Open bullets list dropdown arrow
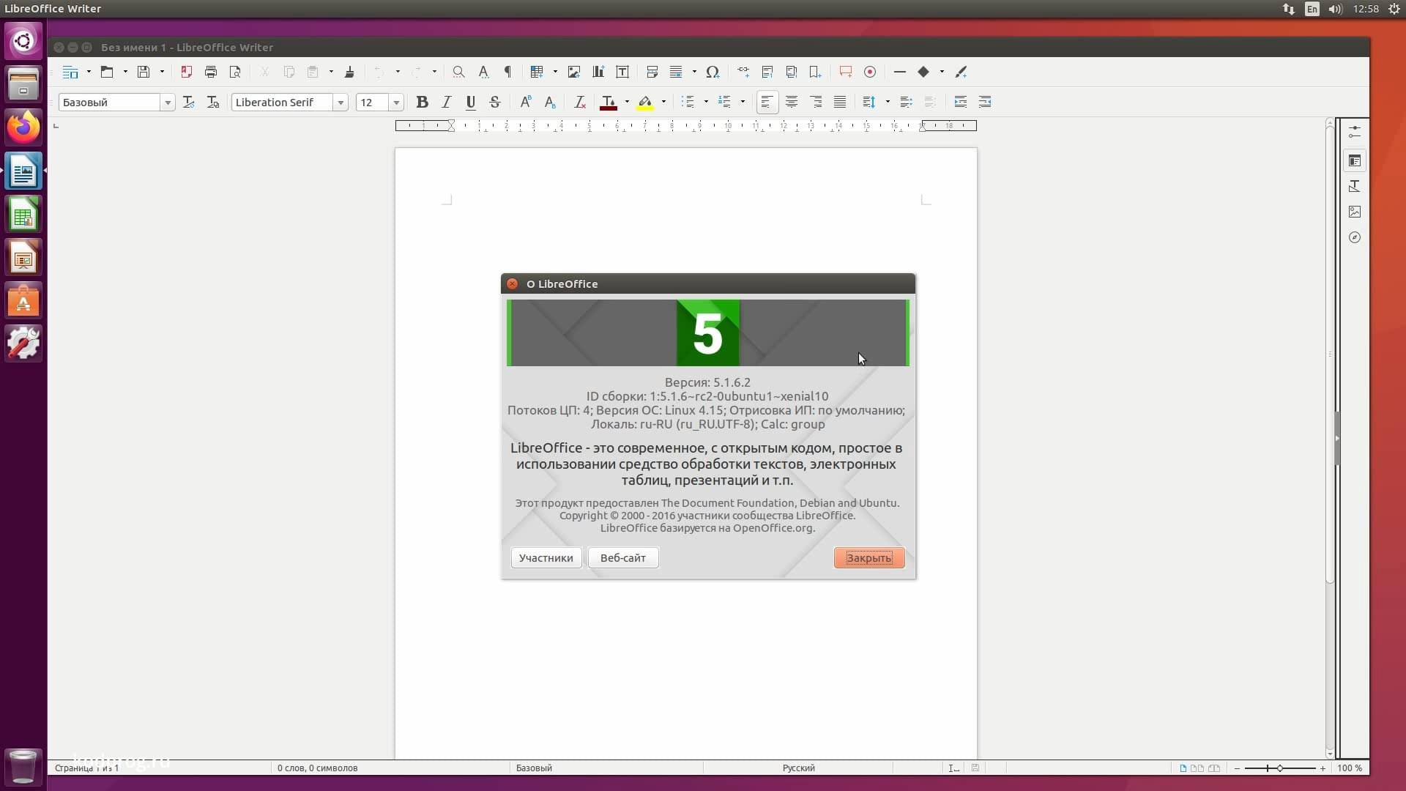 706,103
